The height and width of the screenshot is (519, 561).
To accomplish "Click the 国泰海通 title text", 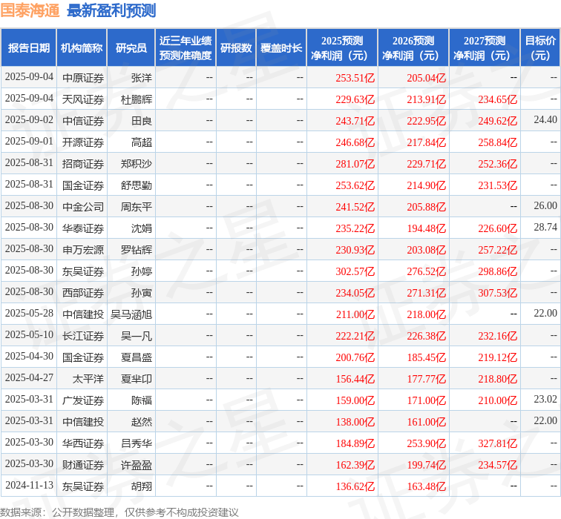I will tap(30, 10).
